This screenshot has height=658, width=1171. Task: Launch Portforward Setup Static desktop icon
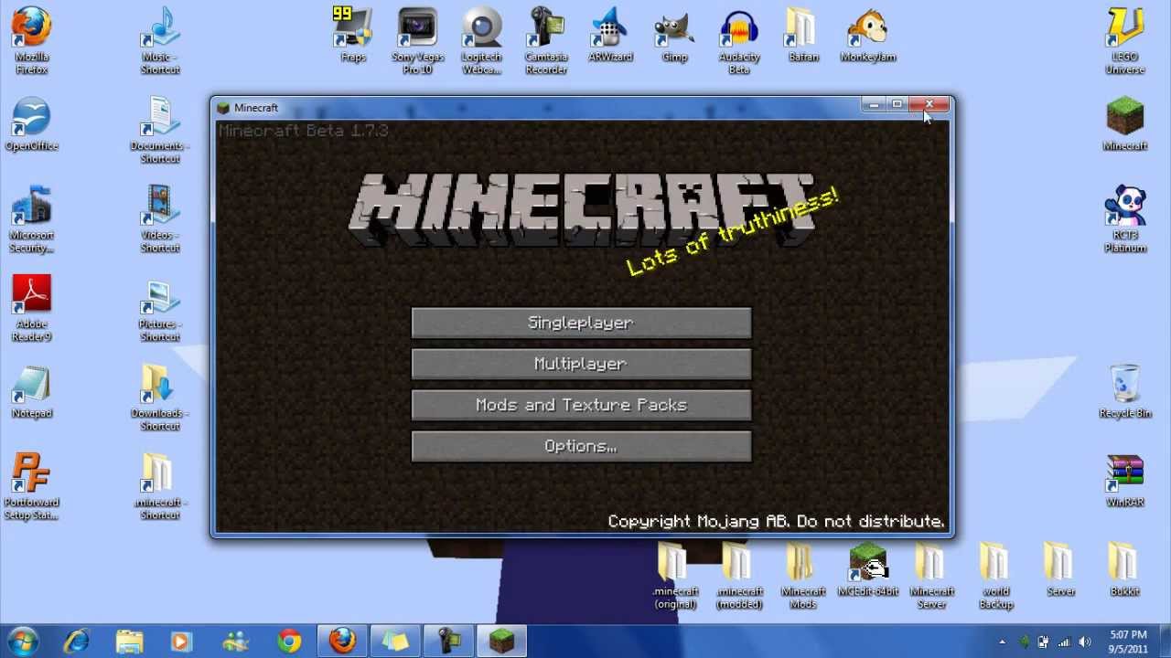point(31,486)
